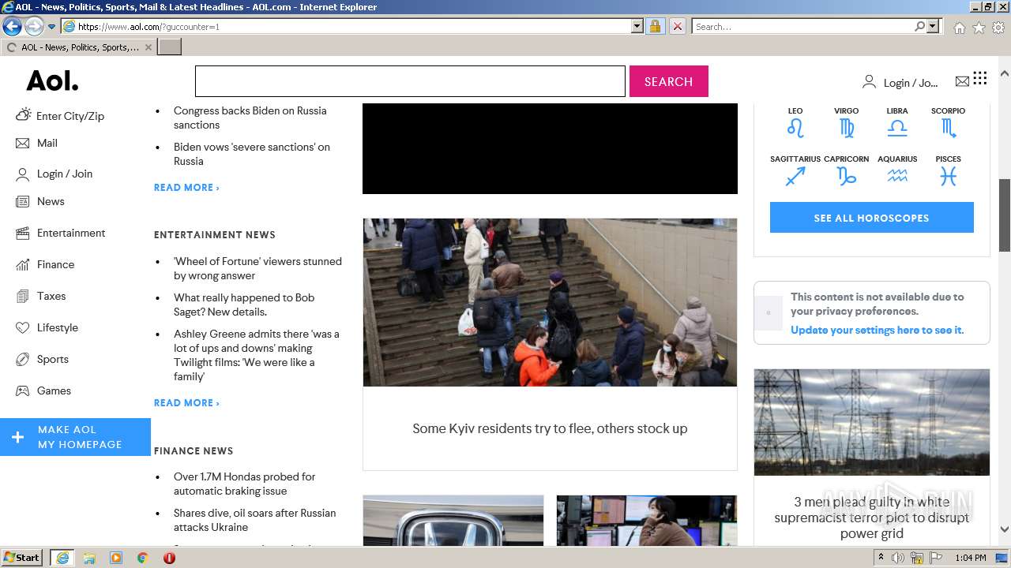Viewport: 1011px width, 568px height.
Task: Open the IE Tools gear icon
Action: (x=998, y=28)
